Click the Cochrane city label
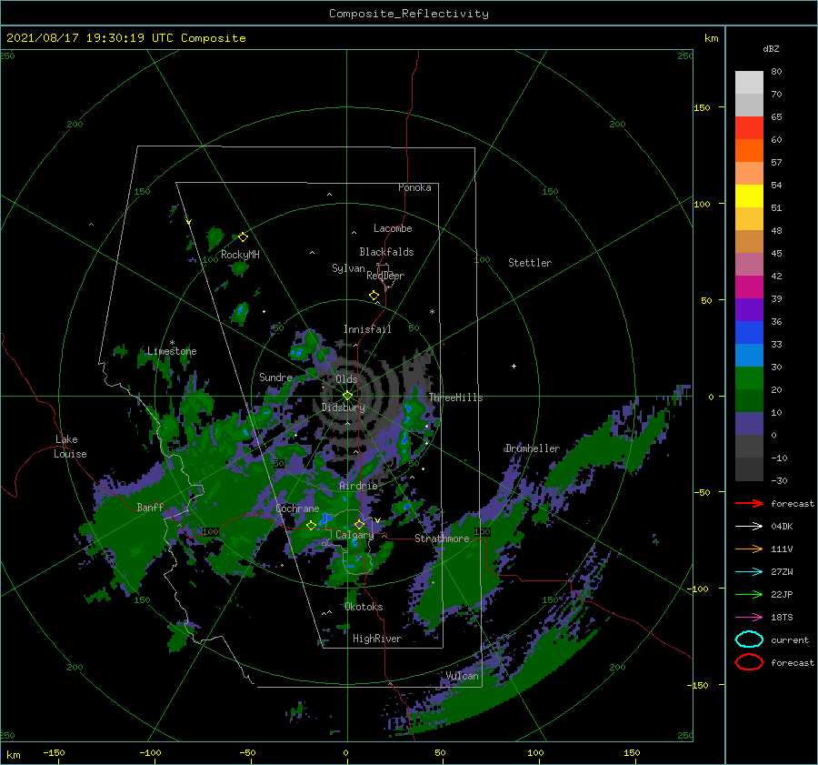Image resolution: width=818 pixels, height=765 pixels. click(x=297, y=508)
